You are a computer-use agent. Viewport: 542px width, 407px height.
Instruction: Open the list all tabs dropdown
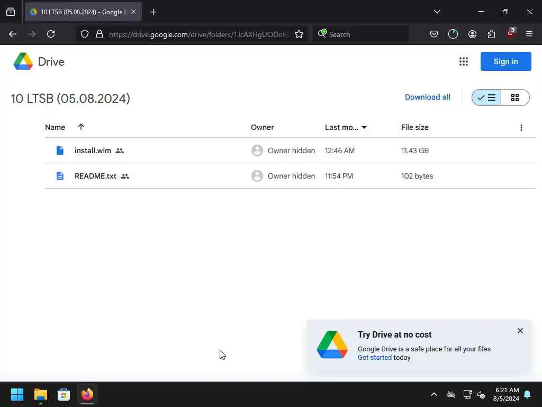coord(437,12)
